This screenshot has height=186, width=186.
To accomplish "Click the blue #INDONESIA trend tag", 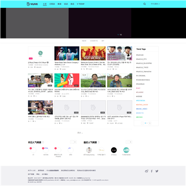I will (141, 100).
